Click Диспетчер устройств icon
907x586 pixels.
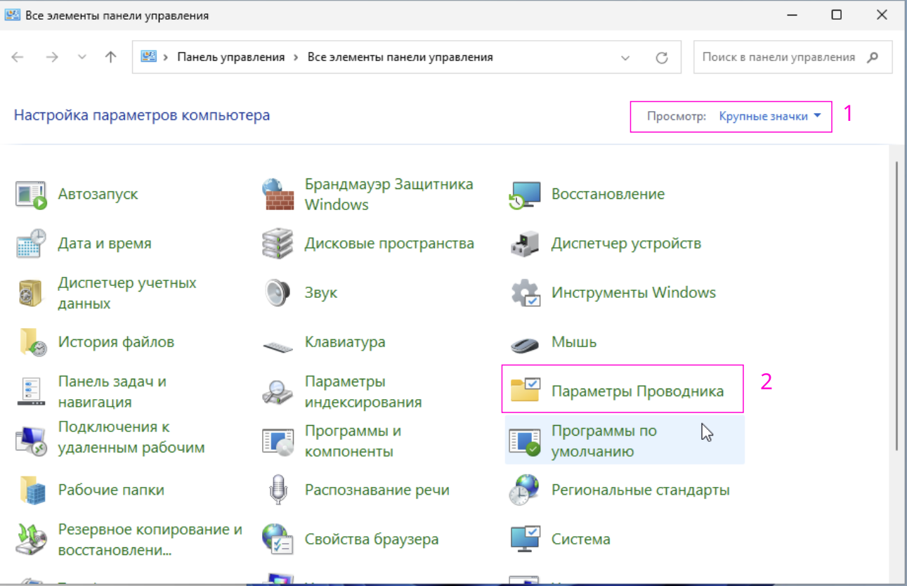point(525,244)
